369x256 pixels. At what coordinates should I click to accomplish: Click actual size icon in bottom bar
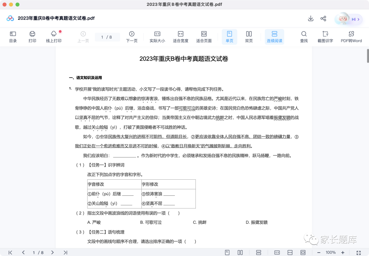pos(277,253)
